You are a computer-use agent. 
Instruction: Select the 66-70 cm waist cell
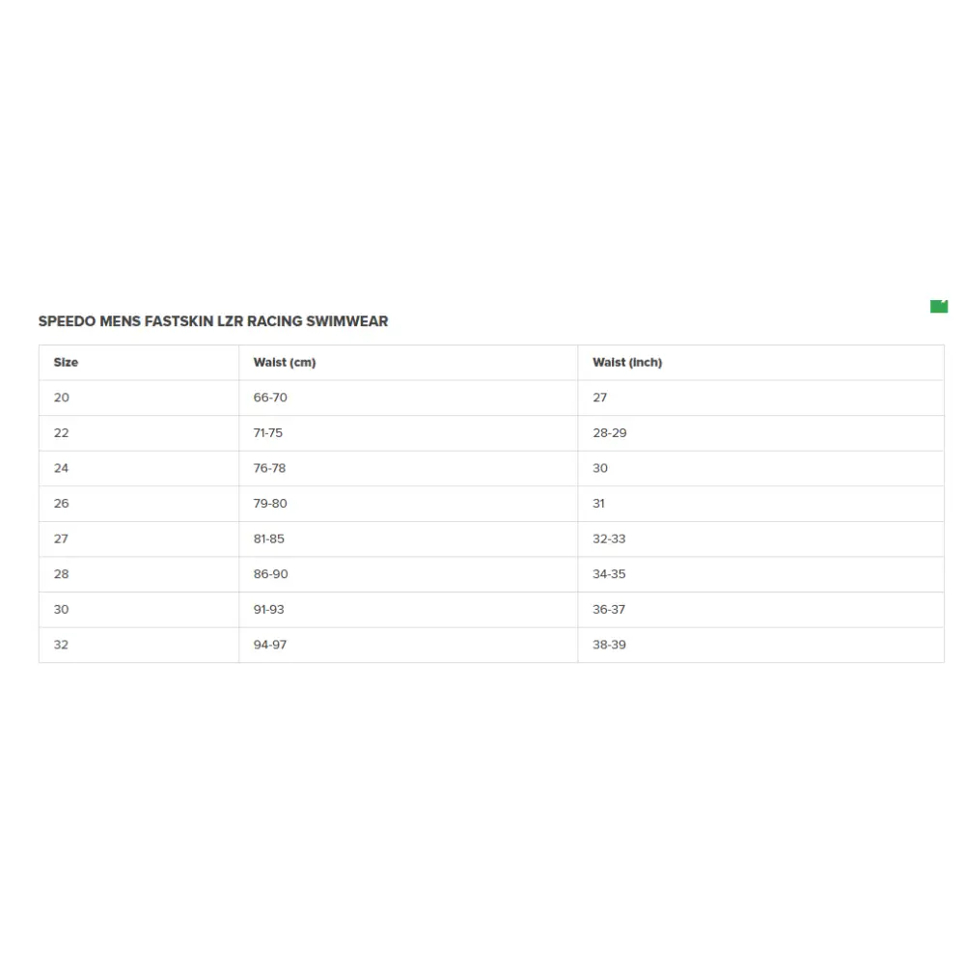tap(270, 398)
